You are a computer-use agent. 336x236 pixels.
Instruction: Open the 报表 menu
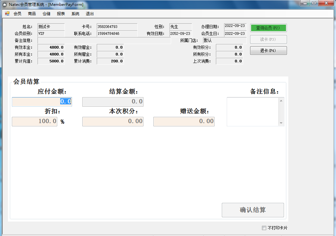pos(61,14)
